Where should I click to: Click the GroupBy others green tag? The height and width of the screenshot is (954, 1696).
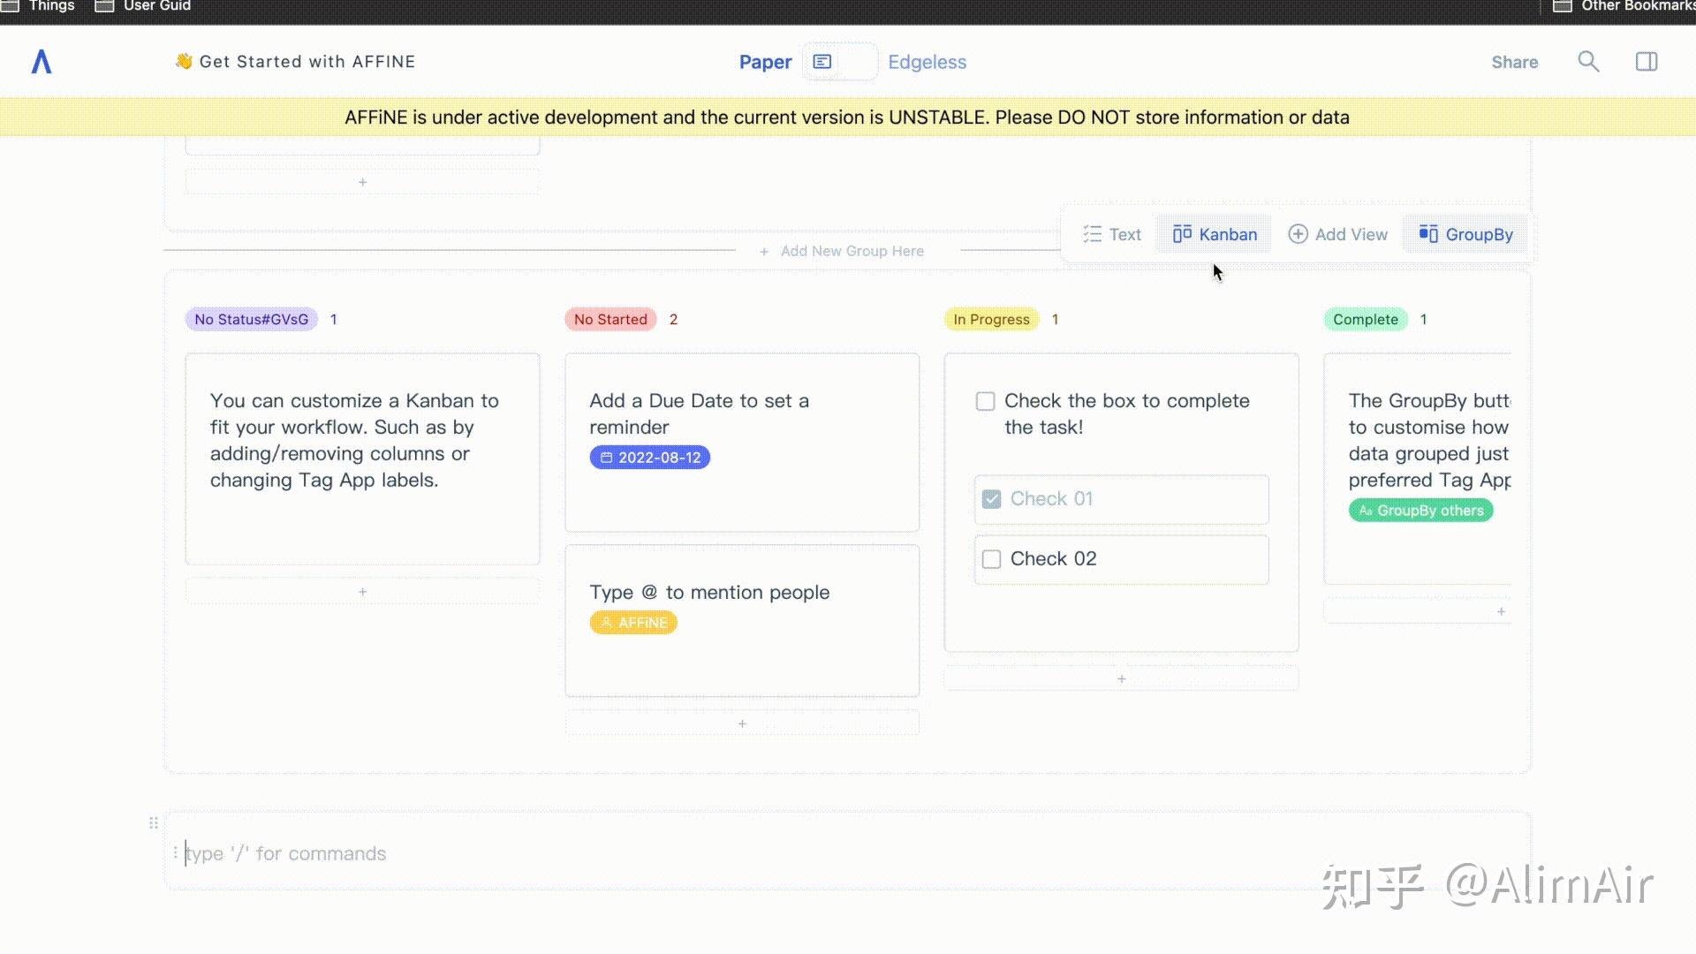pos(1420,511)
